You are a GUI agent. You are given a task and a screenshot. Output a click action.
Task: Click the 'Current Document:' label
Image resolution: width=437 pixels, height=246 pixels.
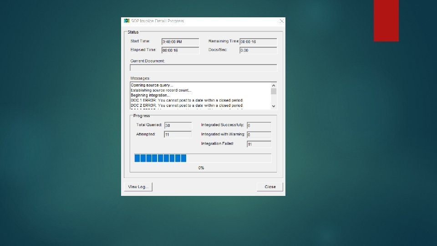pyautogui.click(x=147, y=61)
